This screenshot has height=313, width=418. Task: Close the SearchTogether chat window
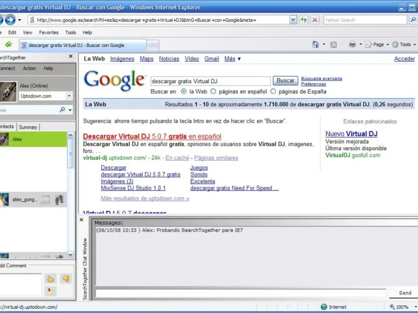[82, 220]
